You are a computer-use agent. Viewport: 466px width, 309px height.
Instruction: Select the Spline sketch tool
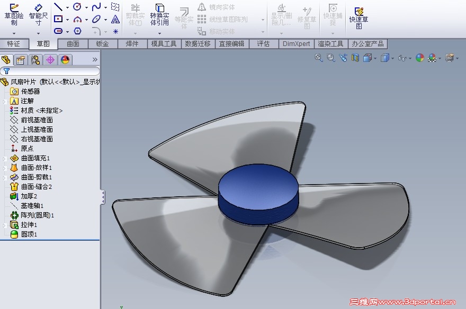[96, 7]
